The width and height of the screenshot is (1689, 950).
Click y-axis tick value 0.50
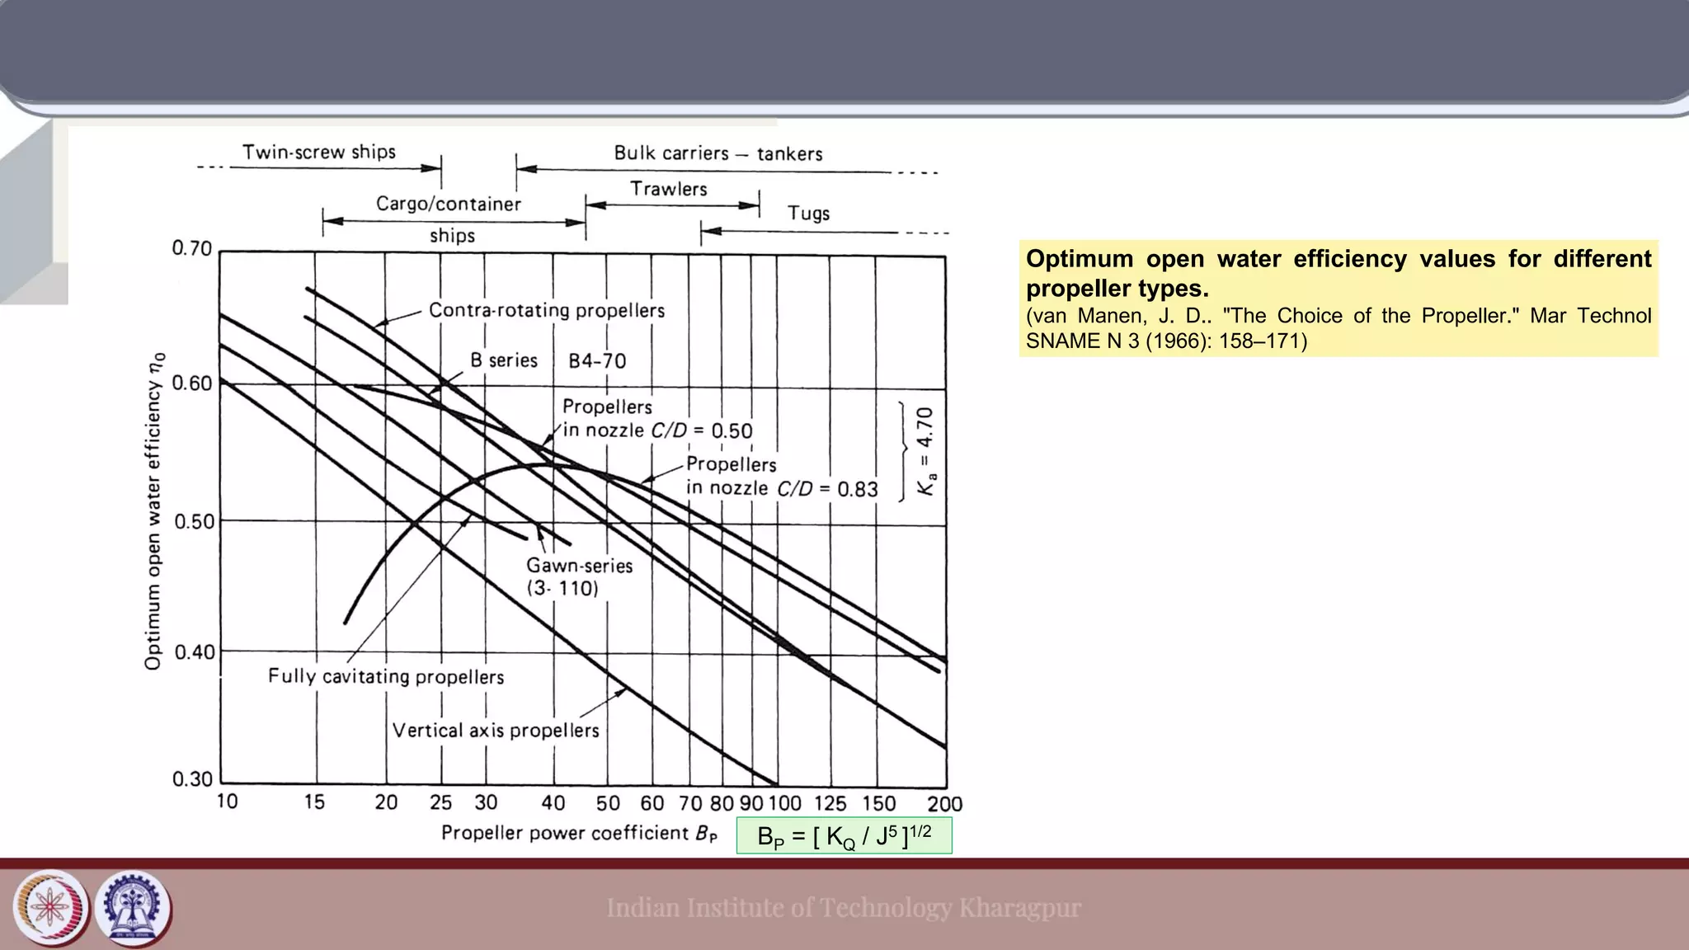coord(194,522)
